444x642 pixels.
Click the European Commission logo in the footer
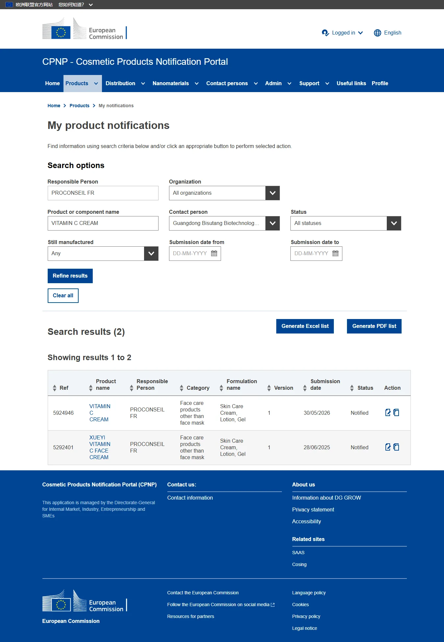(85, 601)
